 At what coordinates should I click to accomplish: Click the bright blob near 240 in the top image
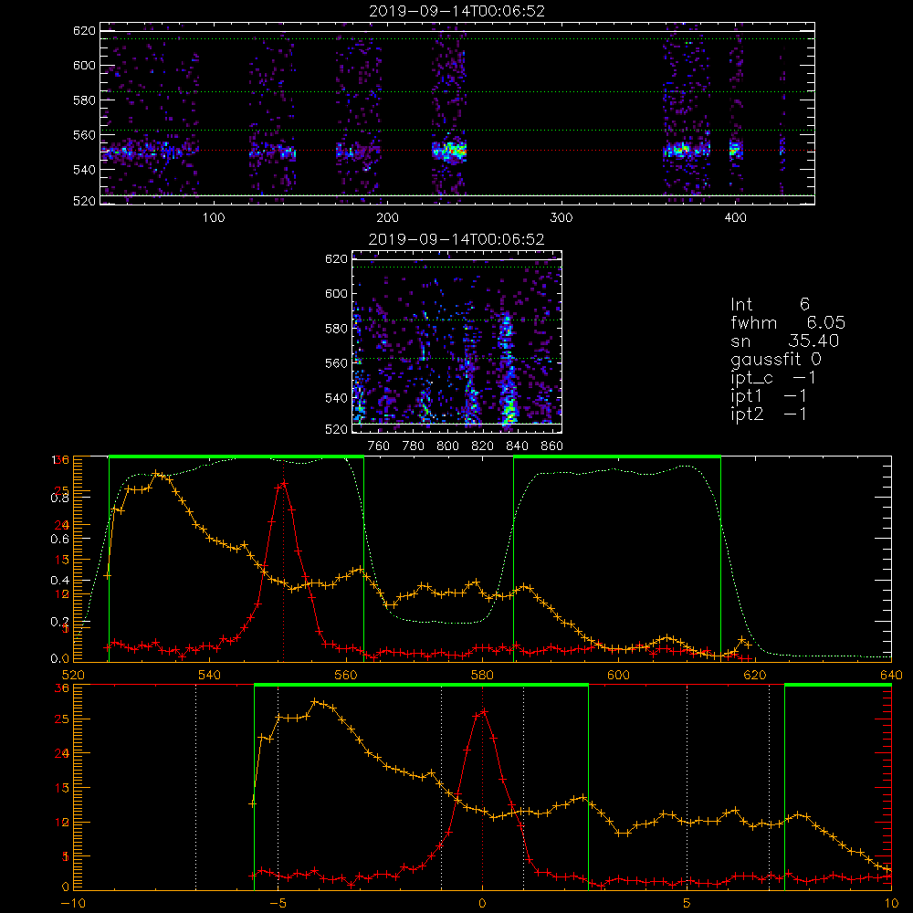click(x=449, y=151)
